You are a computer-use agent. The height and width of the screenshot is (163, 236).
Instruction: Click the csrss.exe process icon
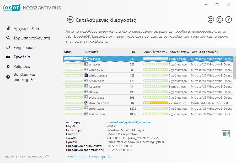point(86,64)
